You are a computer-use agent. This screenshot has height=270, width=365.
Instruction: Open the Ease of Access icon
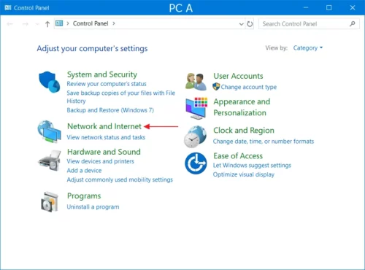click(x=196, y=163)
